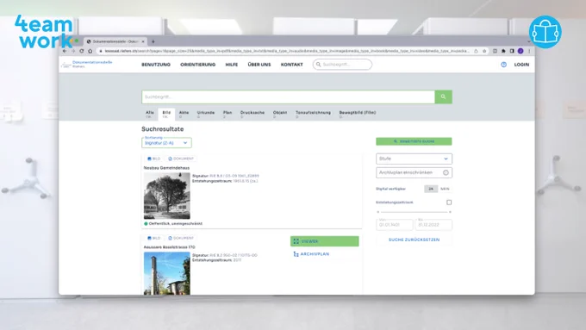Click the Bis date field

point(433,224)
